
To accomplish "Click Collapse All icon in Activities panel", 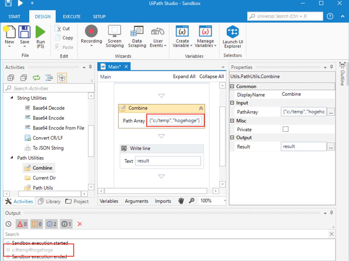I will click(x=24, y=78).
